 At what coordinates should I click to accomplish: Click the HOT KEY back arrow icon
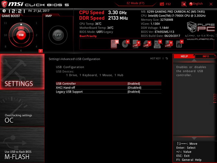(x=167, y=58)
